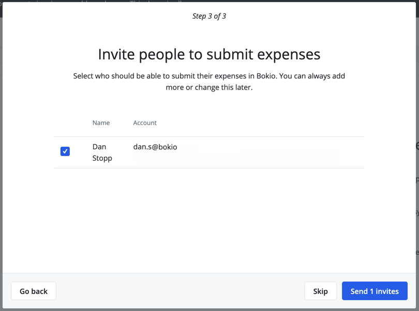Click the white checkmark inside the blue box
Viewport: 419px width, 311px height.
65,151
